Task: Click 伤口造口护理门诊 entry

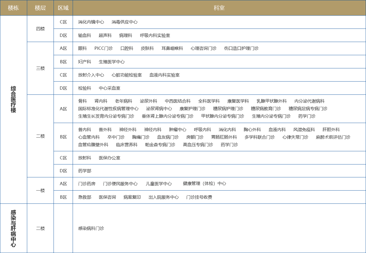Action: click(241, 48)
